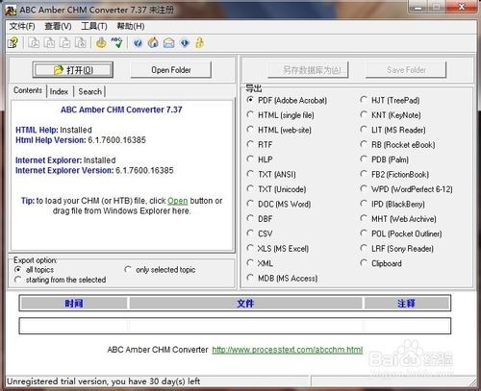Select MDB (MS Access) export format
481x391 pixels.
(282, 278)
